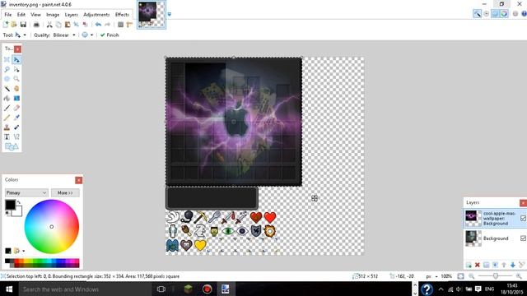
Task: Adjust the zoom slider in status bar
Action: point(496,276)
